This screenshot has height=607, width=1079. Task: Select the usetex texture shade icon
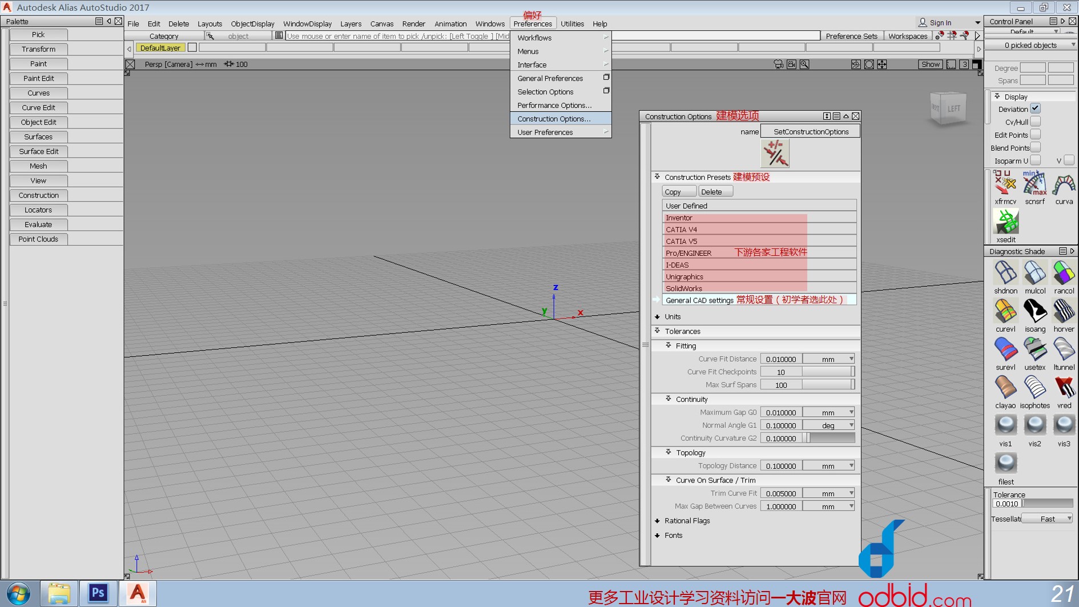tap(1034, 349)
